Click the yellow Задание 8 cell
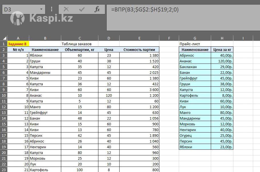The height and width of the screenshot is (172, 260). (x=18, y=44)
